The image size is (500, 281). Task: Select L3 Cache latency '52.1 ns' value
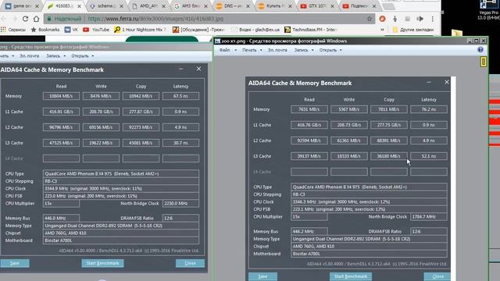429,156
